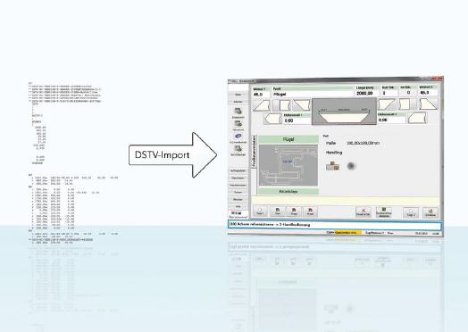This screenshot has height=332, width=468.
Task: Select the straight cut shape icon on left
Action: point(281,105)
